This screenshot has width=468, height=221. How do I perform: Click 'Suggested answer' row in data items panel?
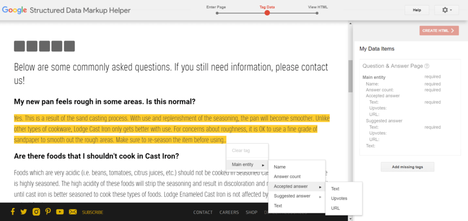pos(384,120)
